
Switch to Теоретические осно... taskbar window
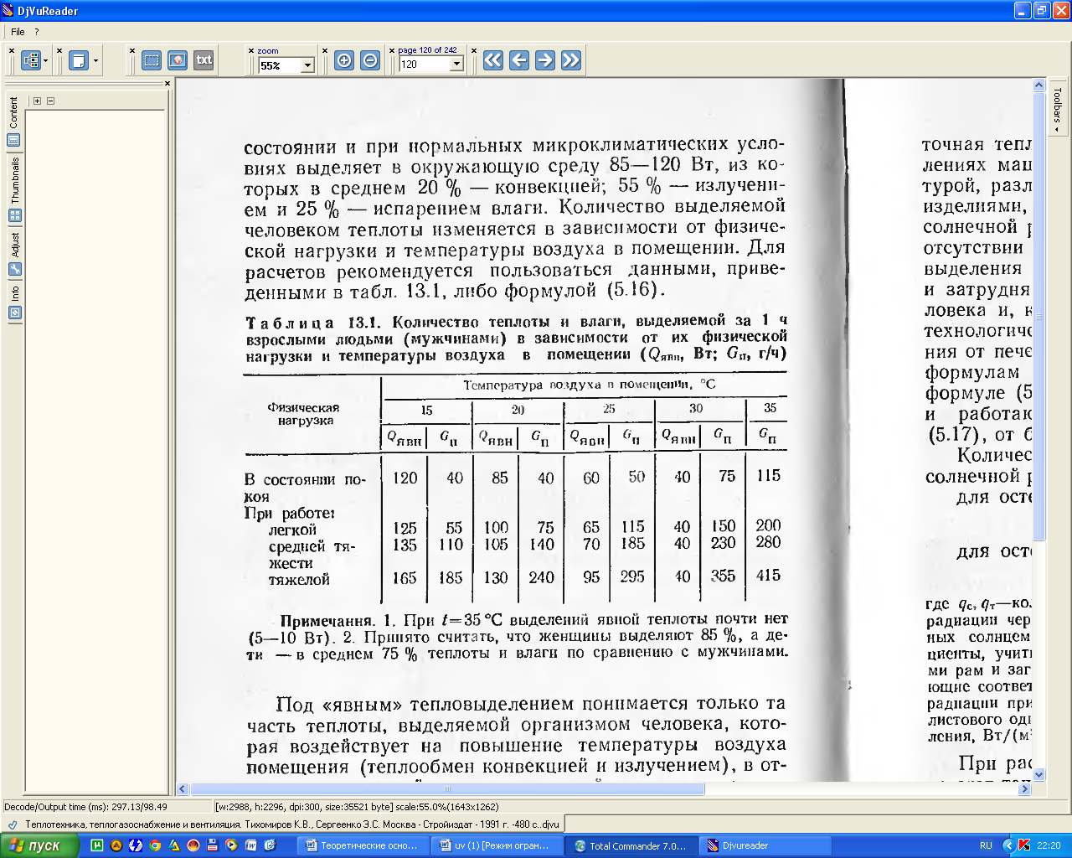tap(363, 845)
